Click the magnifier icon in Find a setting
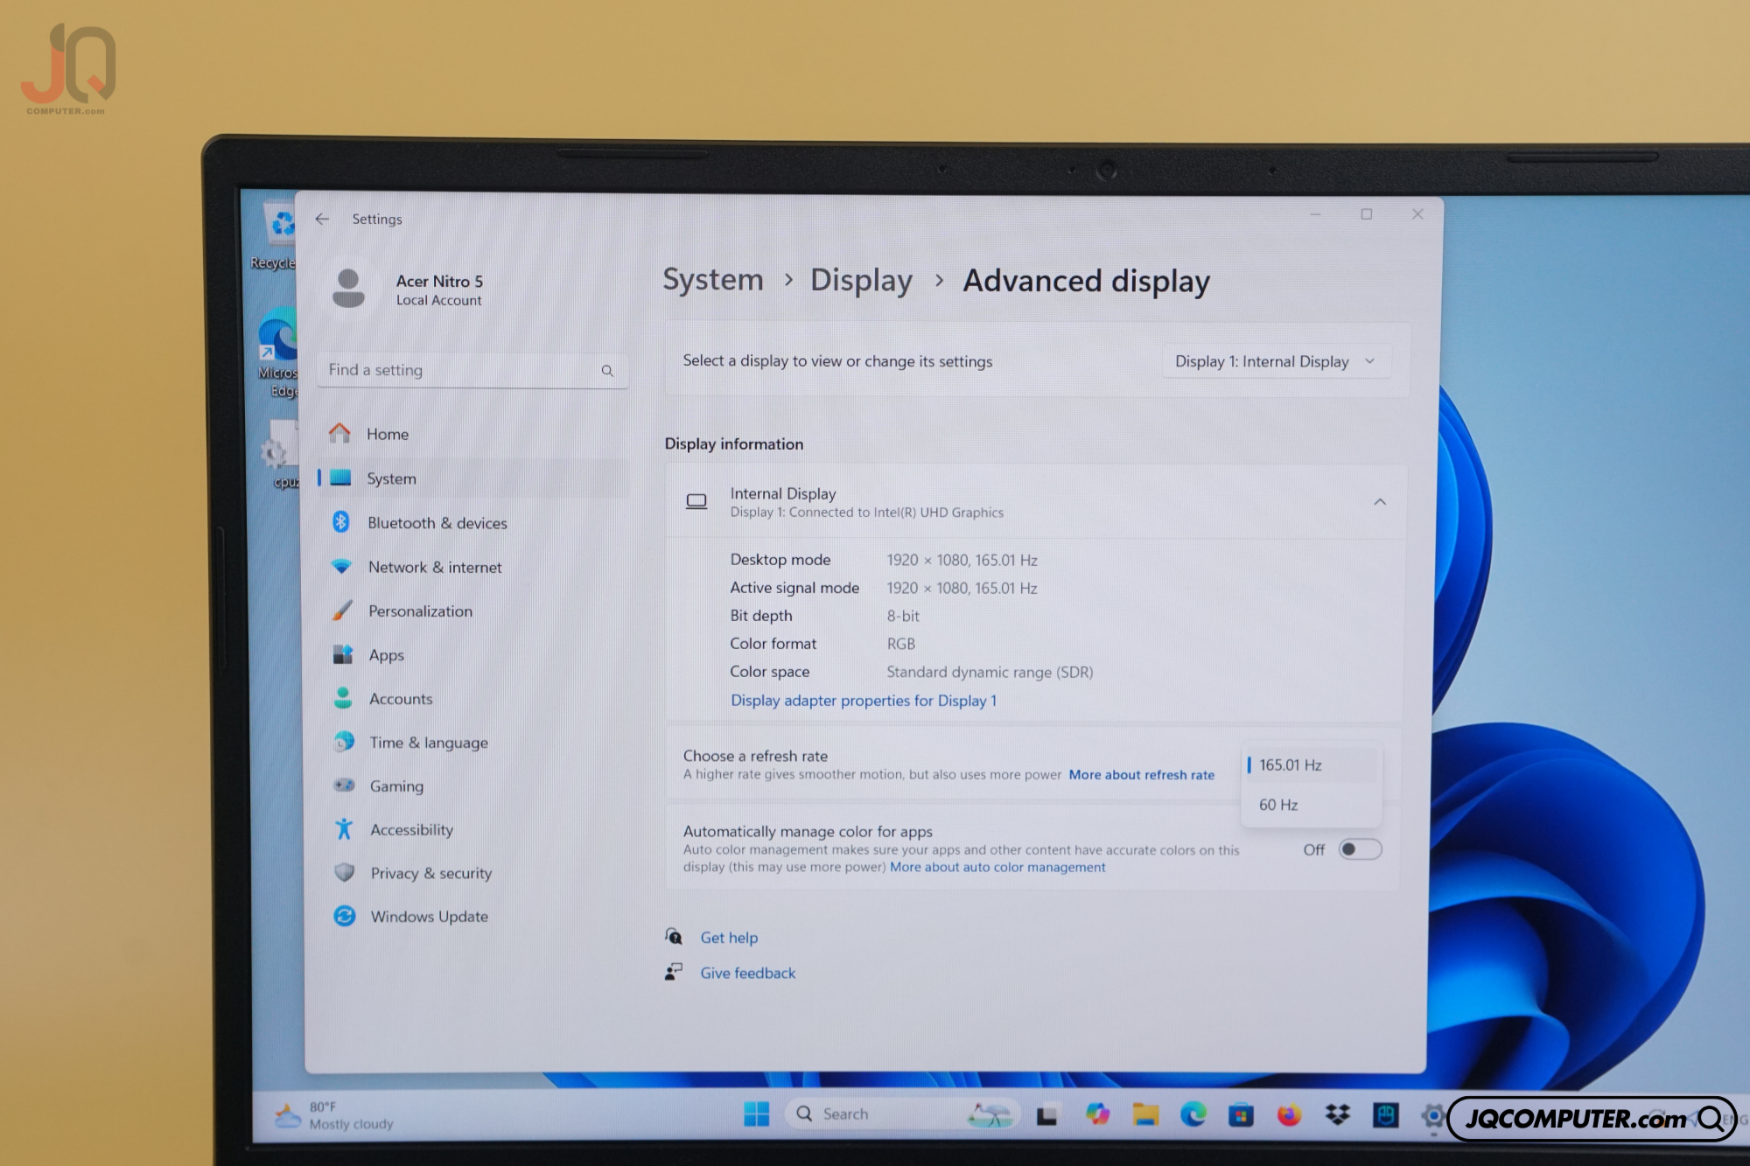1750x1166 pixels. coord(607,371)
